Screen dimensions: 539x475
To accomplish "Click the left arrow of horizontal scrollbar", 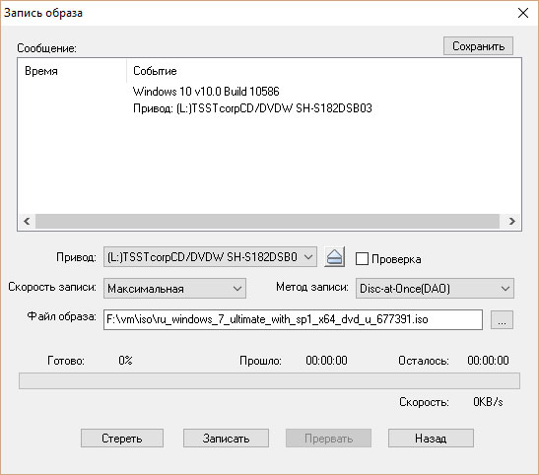I will click(x=27, y=221).
